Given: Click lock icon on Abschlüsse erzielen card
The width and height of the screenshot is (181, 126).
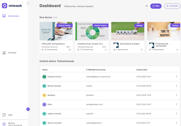Looking at the screenshot, I should [x=141, y=50].
